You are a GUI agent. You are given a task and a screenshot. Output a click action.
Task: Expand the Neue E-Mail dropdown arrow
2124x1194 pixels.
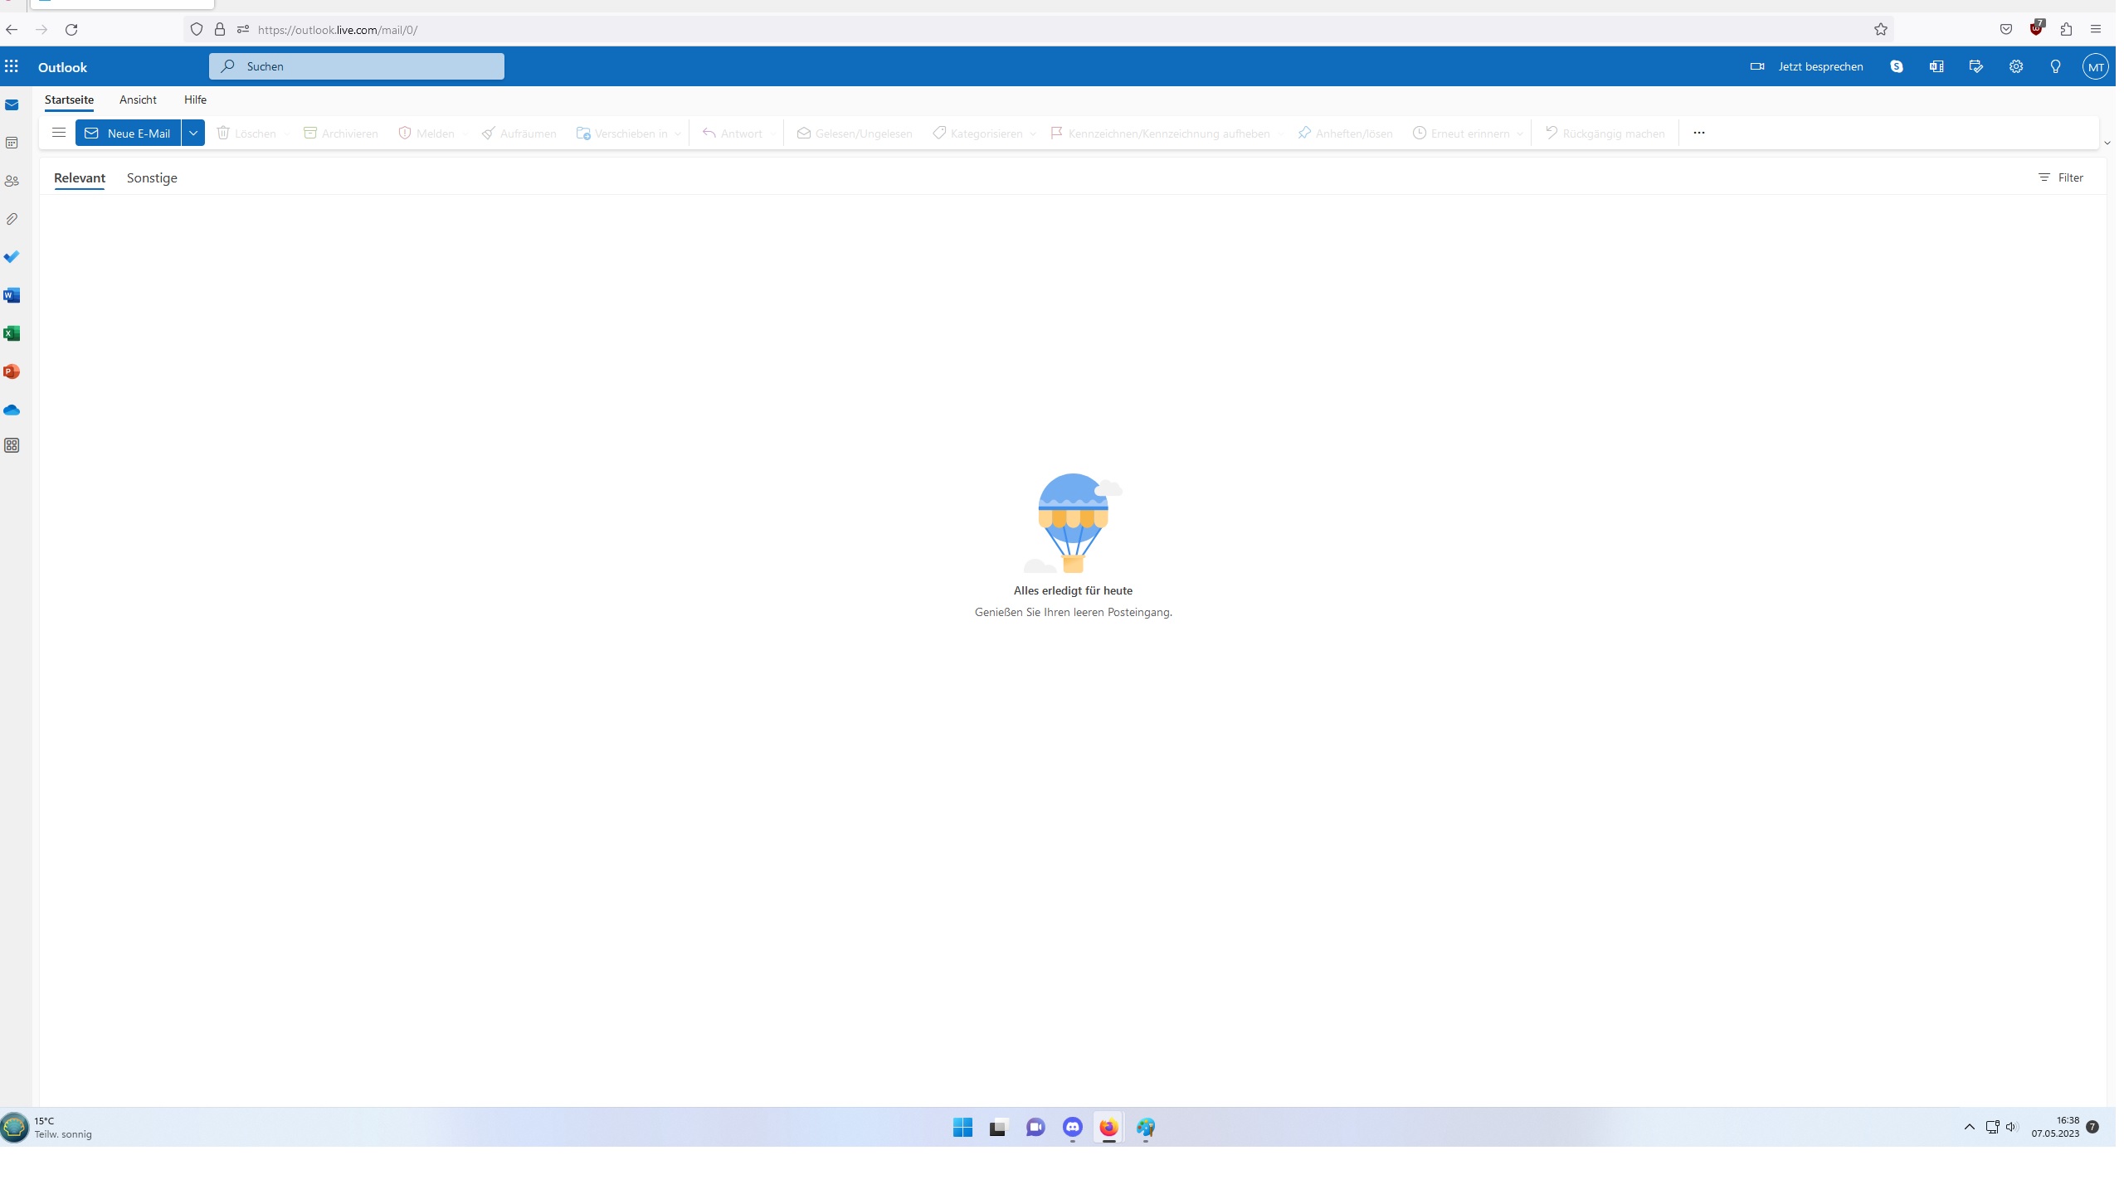coord(193,133)
